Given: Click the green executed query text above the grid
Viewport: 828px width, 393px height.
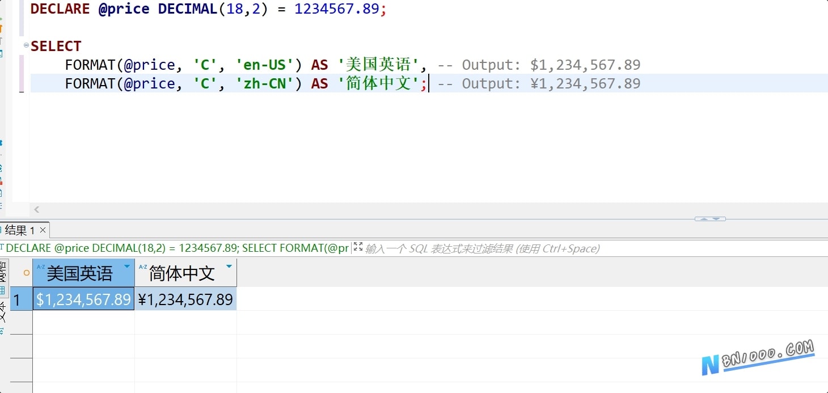Looking at the screenshot, I should pos(177,248).
